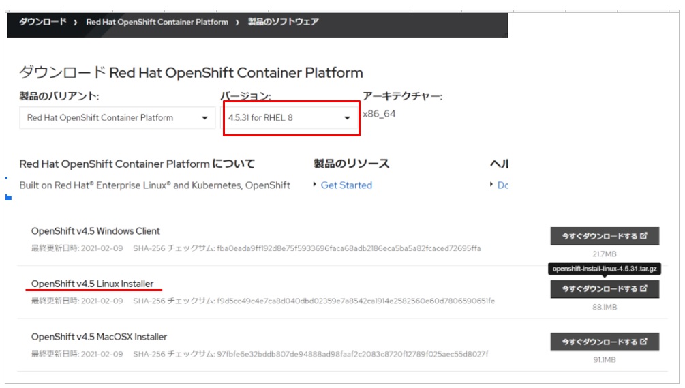Viewport: 685px width, 388px height.
Task: Select 製品のソフトウェア breadcrumb item
Action: click(283, 22)
